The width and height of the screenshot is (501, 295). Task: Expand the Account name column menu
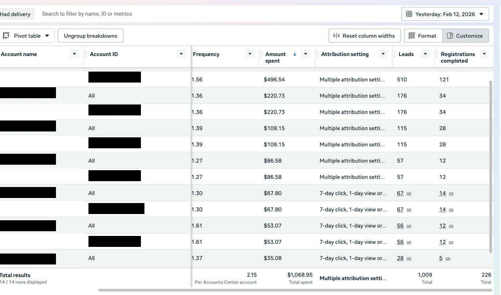(74, 54)
